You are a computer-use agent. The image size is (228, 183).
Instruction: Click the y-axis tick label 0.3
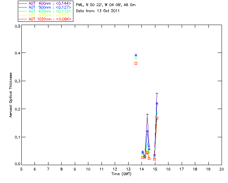(17, 81)
